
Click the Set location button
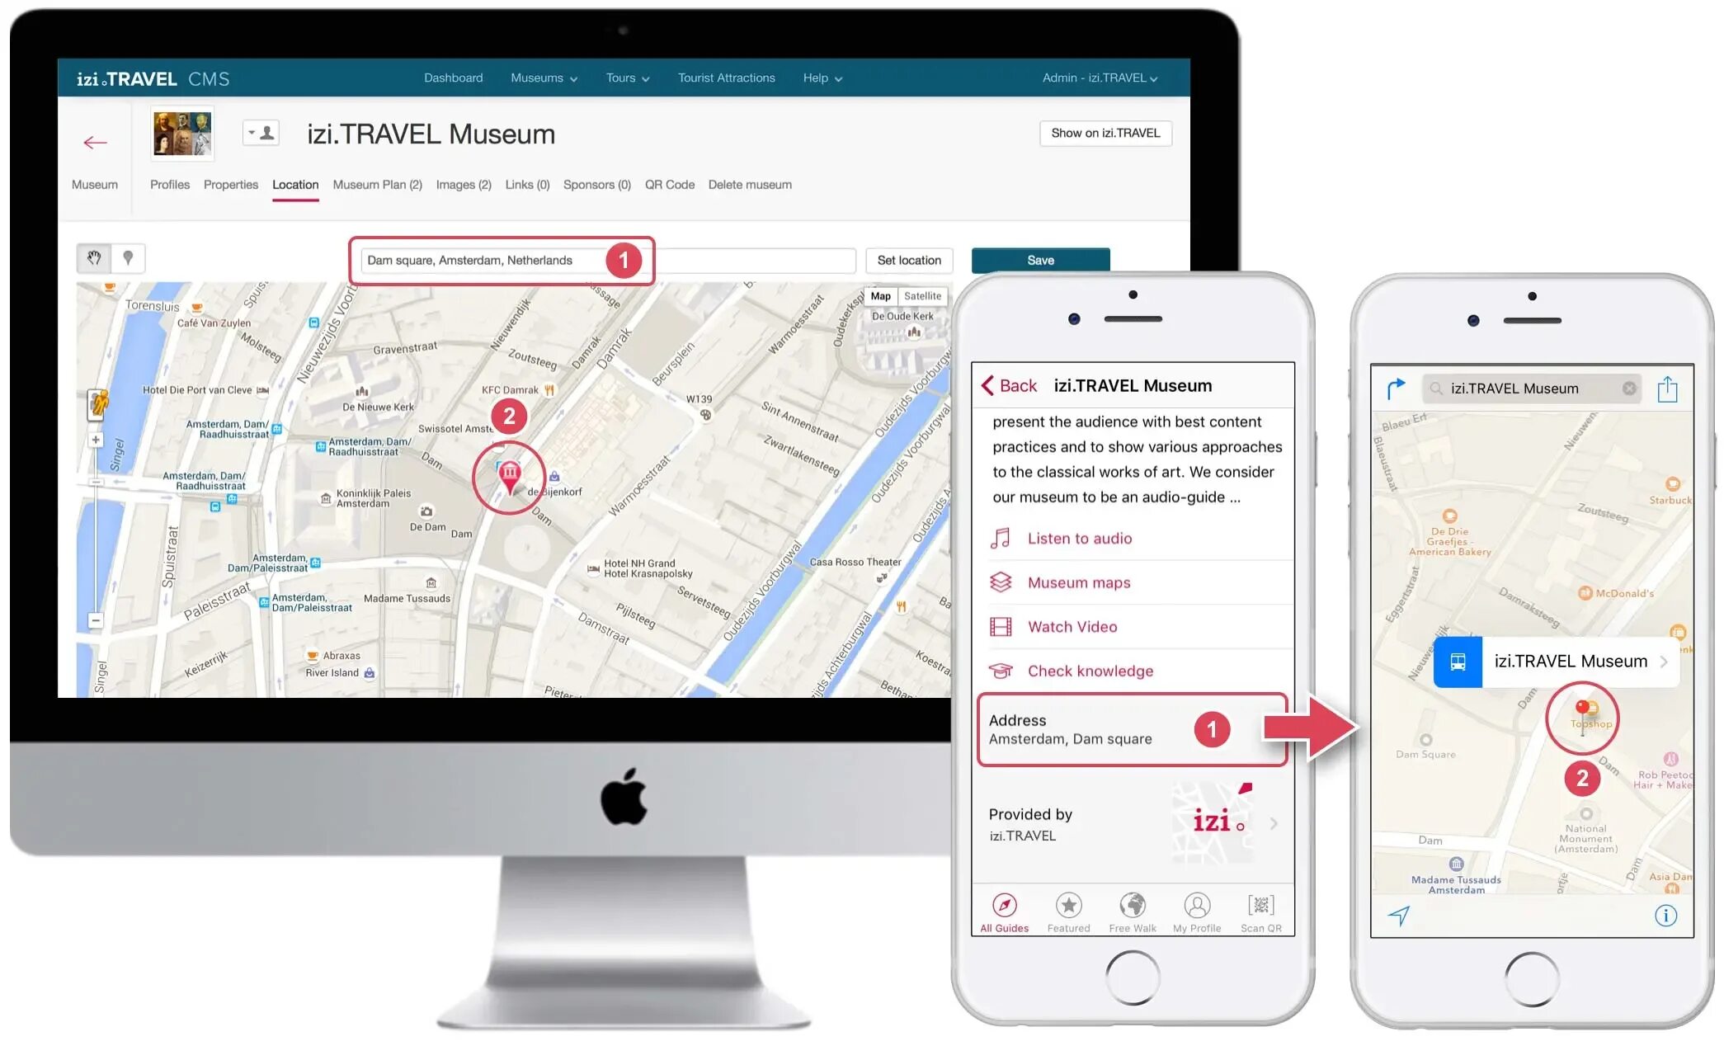pyautogui.click(x=907, y=260)
